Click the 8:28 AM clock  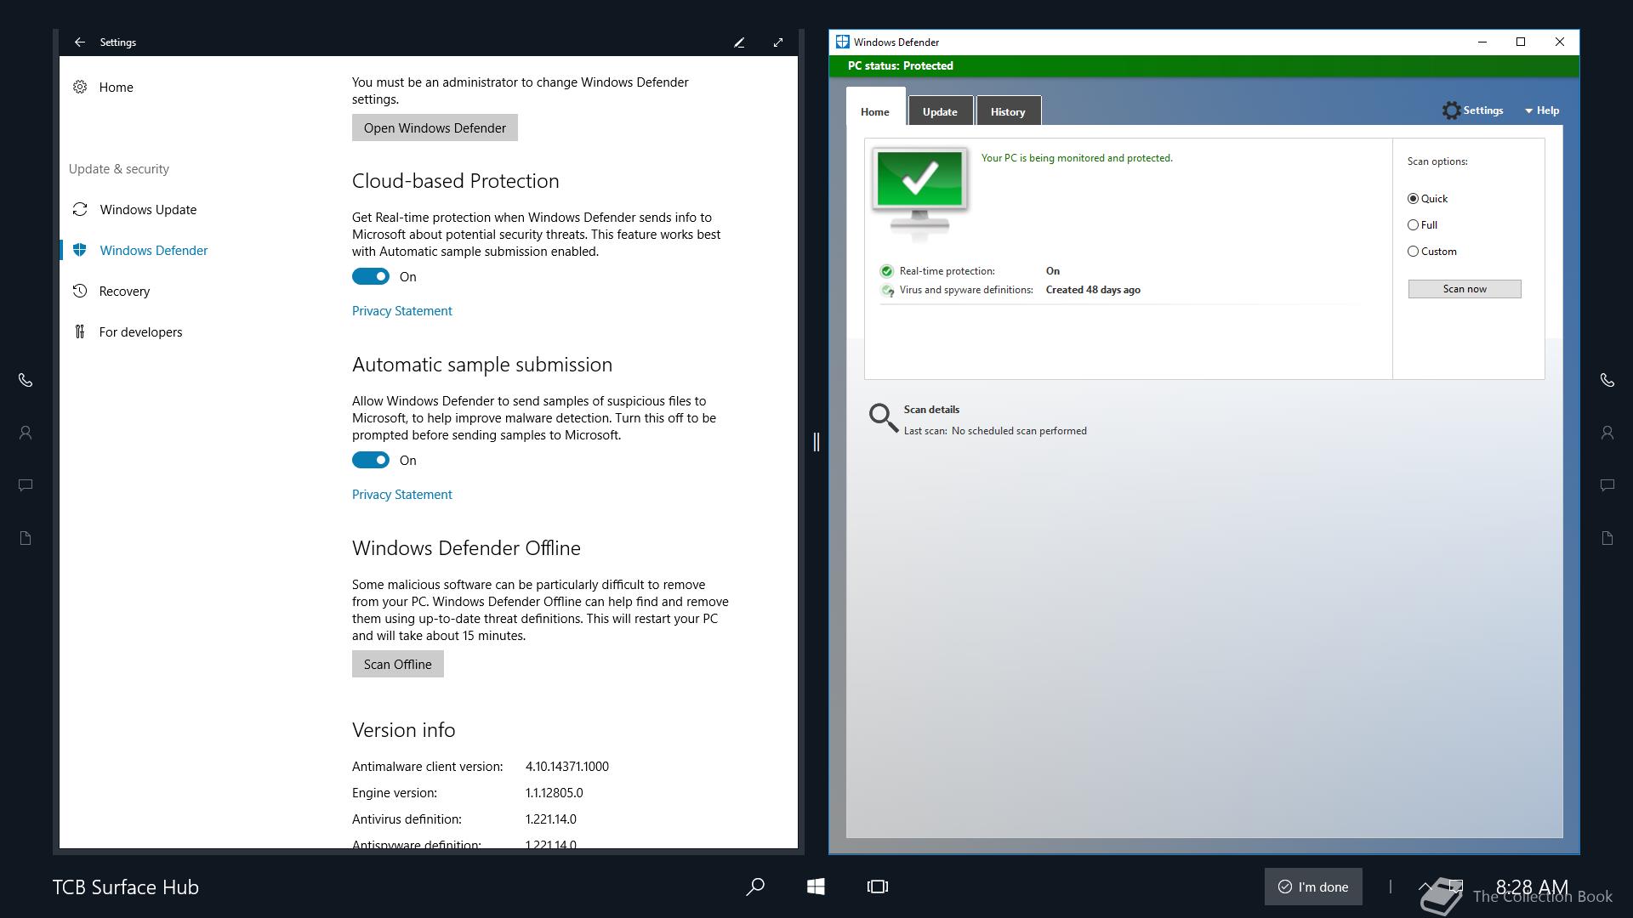coord(1532,887)
